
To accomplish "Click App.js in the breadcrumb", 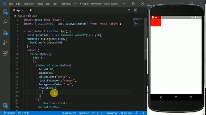I will [x=21, y=16].
